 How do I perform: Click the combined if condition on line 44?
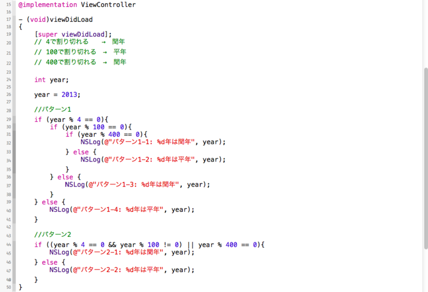[150, 245]
